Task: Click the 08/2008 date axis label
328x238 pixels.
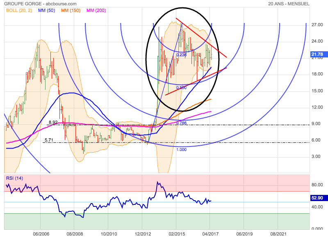Action: [75, 234]
